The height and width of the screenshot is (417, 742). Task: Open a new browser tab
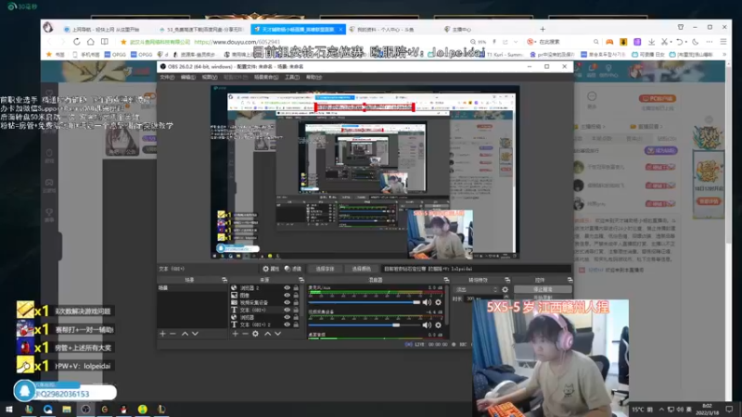pos(543,29)
